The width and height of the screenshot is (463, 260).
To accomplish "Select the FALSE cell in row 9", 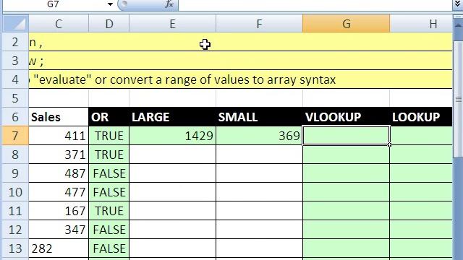I will click(x=109, y=173).
